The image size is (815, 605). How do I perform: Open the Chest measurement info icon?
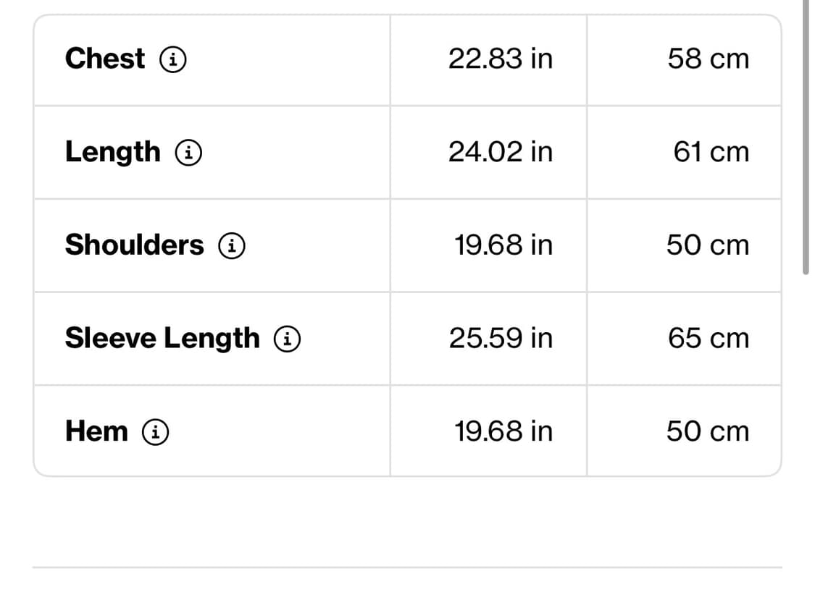[x=172, y=59]
